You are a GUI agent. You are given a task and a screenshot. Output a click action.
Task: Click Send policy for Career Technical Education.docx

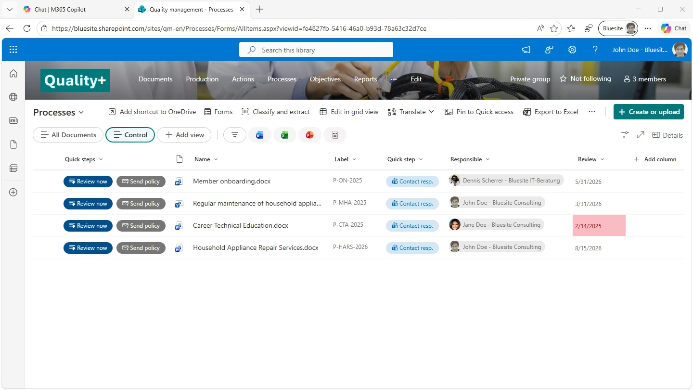141,225
